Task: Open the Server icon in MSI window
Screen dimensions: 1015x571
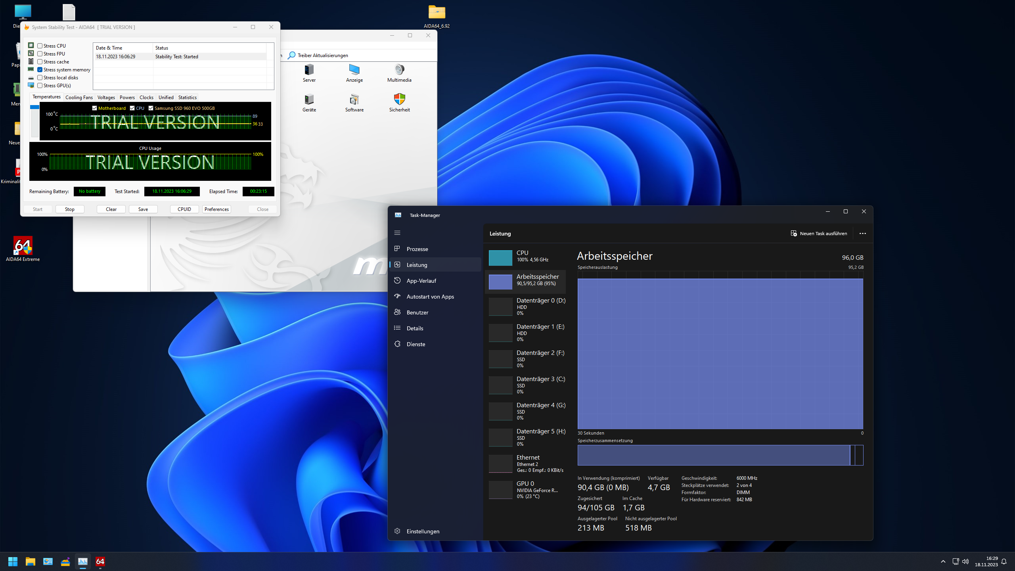Action: click(x=309, y=73)
